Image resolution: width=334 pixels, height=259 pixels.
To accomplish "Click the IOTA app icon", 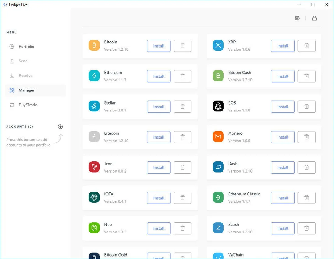I will coord(94,197).
